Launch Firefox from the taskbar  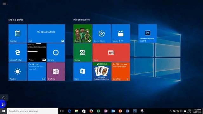tap(91, 111)
